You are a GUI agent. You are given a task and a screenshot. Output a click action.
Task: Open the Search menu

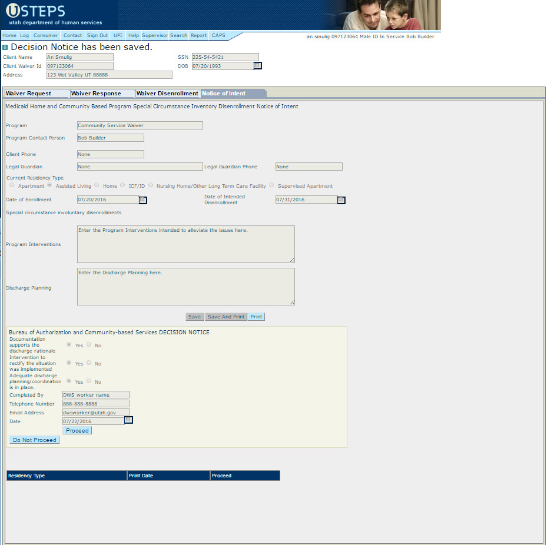click(178, 35)
